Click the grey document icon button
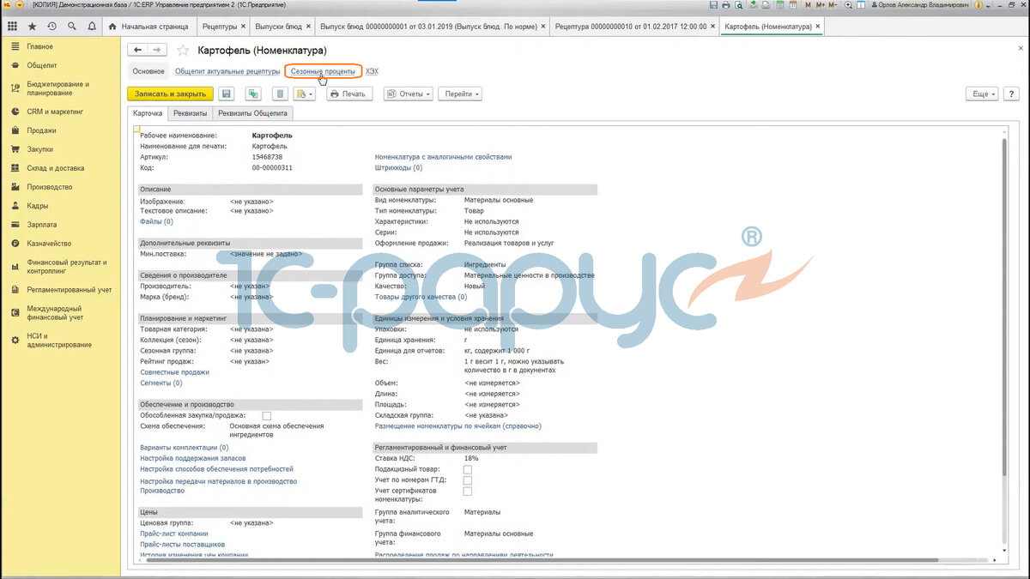Image resolution: width=1030 pixels, height=579 pixels. click(x=280, y=93)
